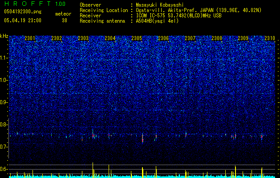The height and width of the screenshot is (178, 280).
Task: Click the date stamp 05.04.19 23:00
Action: (x=23, y=20)
